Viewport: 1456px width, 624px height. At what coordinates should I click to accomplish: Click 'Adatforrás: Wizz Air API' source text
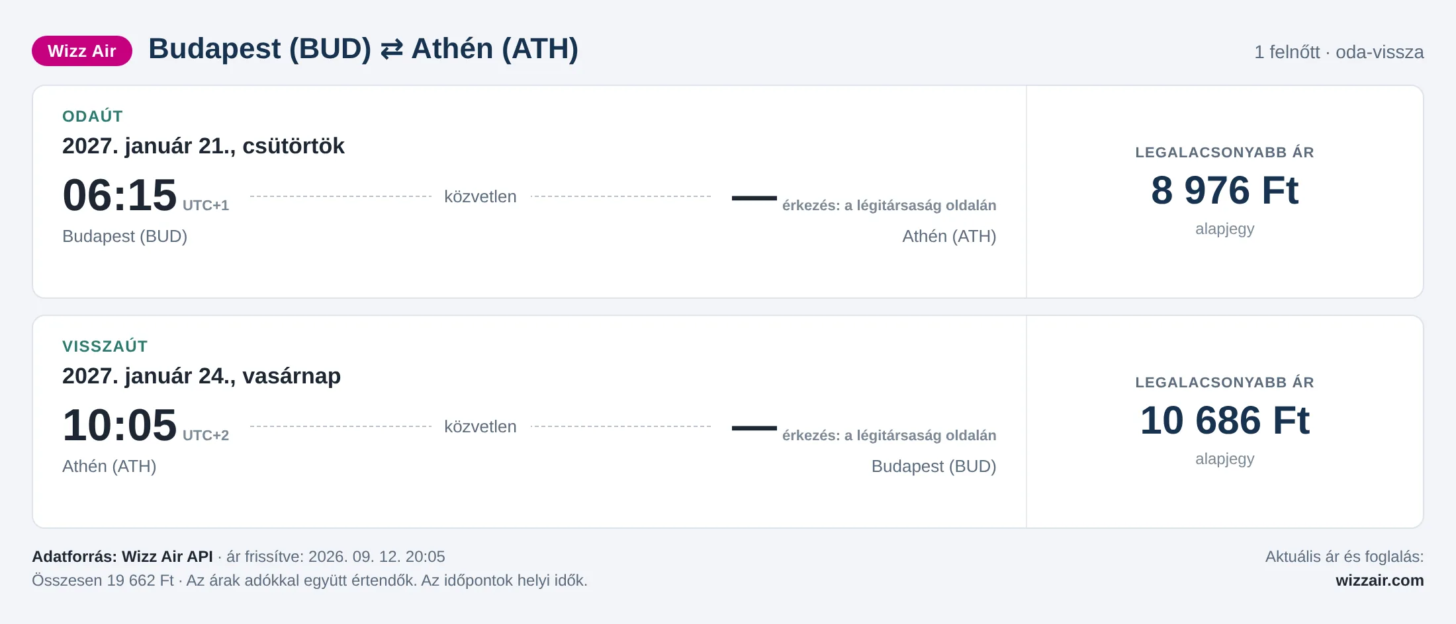pyautogui.click(x=122, y=557)
